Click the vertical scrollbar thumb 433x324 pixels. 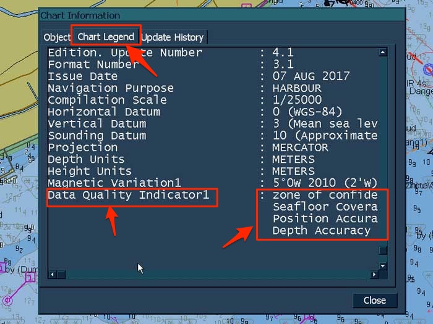(383, 251)
